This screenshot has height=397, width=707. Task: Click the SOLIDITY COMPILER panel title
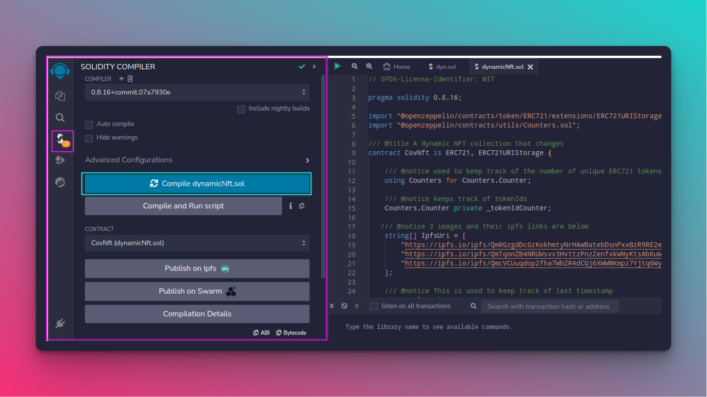tap(118, 67)
